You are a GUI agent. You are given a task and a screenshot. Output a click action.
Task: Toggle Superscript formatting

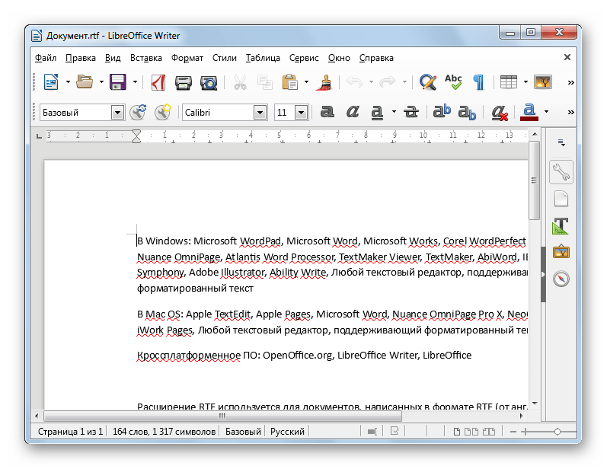442,111
